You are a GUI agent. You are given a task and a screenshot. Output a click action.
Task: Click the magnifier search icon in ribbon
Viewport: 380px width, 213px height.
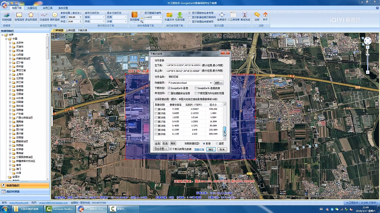tap(142, 22)
